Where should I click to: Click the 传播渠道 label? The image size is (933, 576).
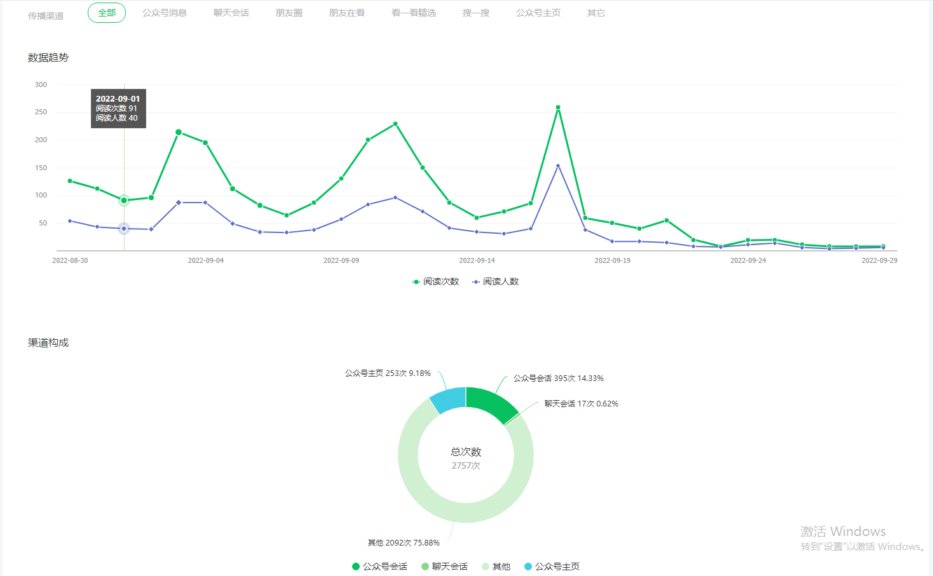coord(46,16)
